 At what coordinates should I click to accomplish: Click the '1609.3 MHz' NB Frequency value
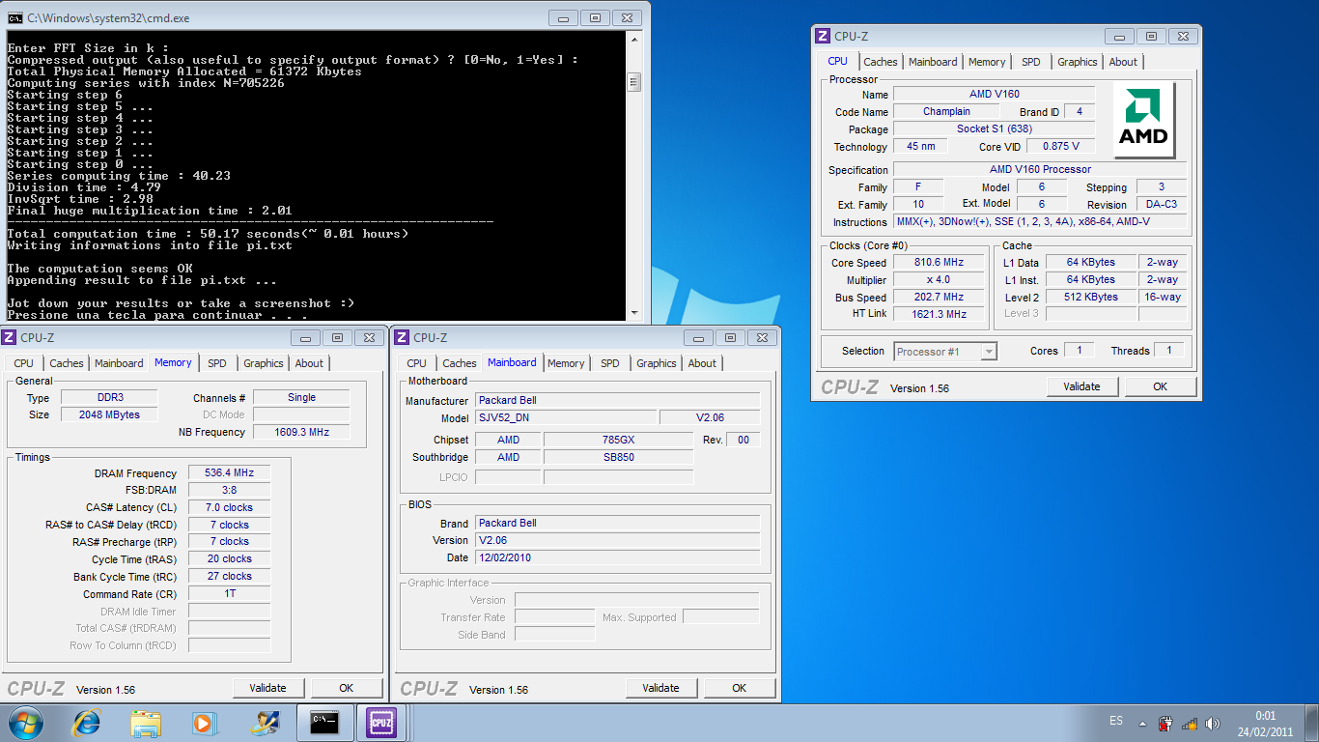click(301, 432)
